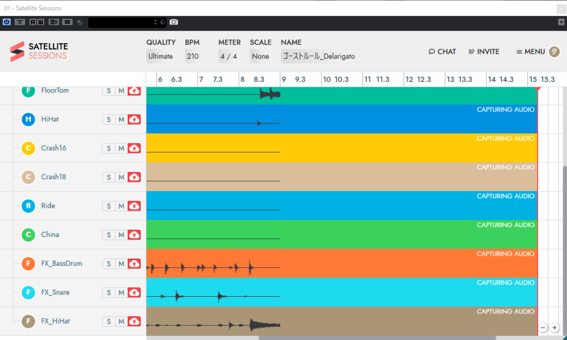The width and height of the screenshot is (567, 340).
Task: Click upload icon on FX_Snare track
Action: pos(134,292)
